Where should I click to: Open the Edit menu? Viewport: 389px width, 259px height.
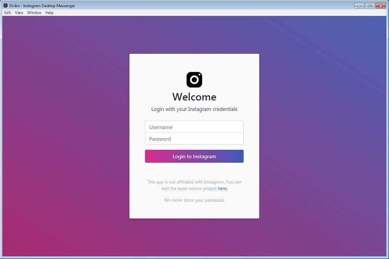pyautogui.click(x=7, y=13)
